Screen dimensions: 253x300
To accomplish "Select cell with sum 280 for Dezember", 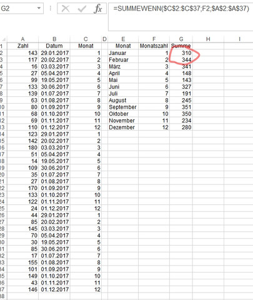I will coord(181,127).
